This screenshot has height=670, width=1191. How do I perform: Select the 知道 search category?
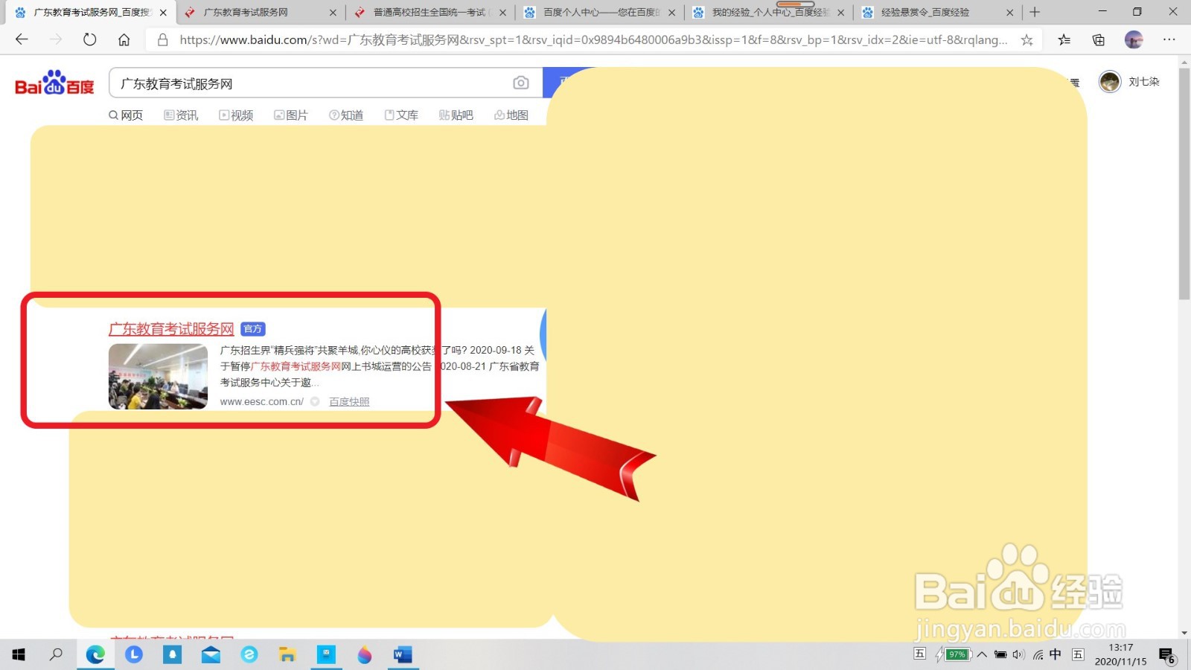coord(346,115)
